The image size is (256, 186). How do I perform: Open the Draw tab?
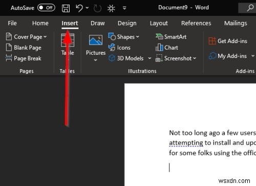point(98,23)
